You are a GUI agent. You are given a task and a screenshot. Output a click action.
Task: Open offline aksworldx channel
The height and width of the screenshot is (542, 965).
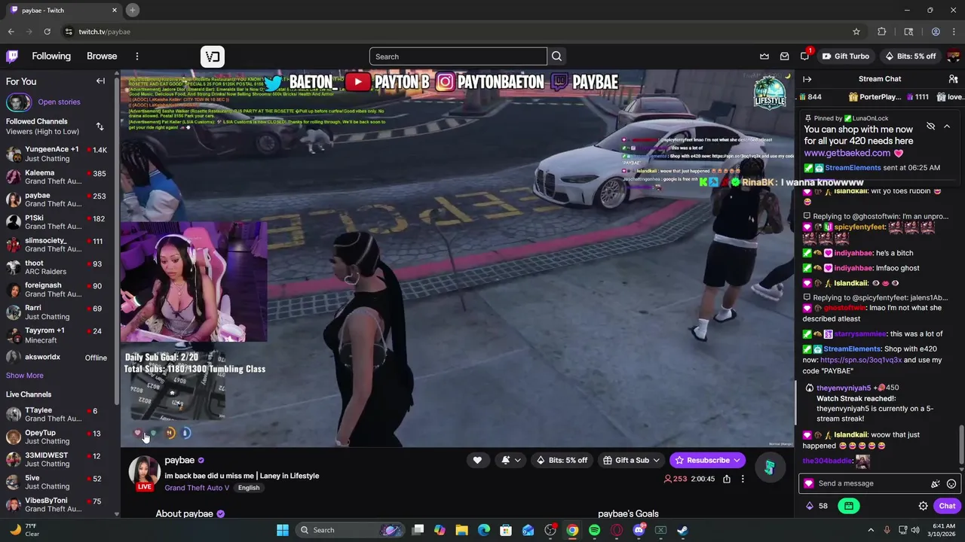coord(57,358)
